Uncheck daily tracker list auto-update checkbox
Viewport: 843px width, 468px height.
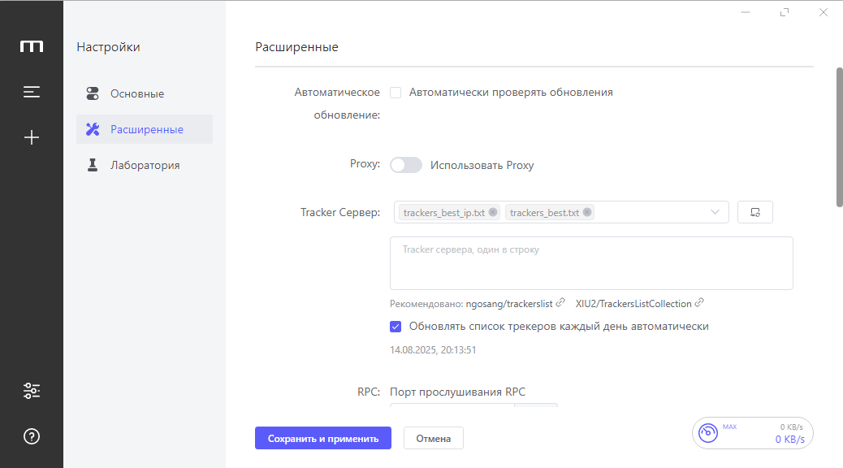(396, 327)
